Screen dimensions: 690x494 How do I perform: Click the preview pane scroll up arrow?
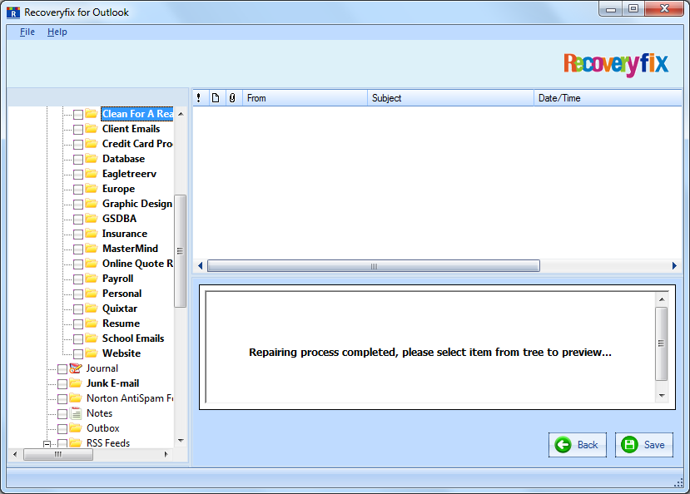tap(662, 299)
